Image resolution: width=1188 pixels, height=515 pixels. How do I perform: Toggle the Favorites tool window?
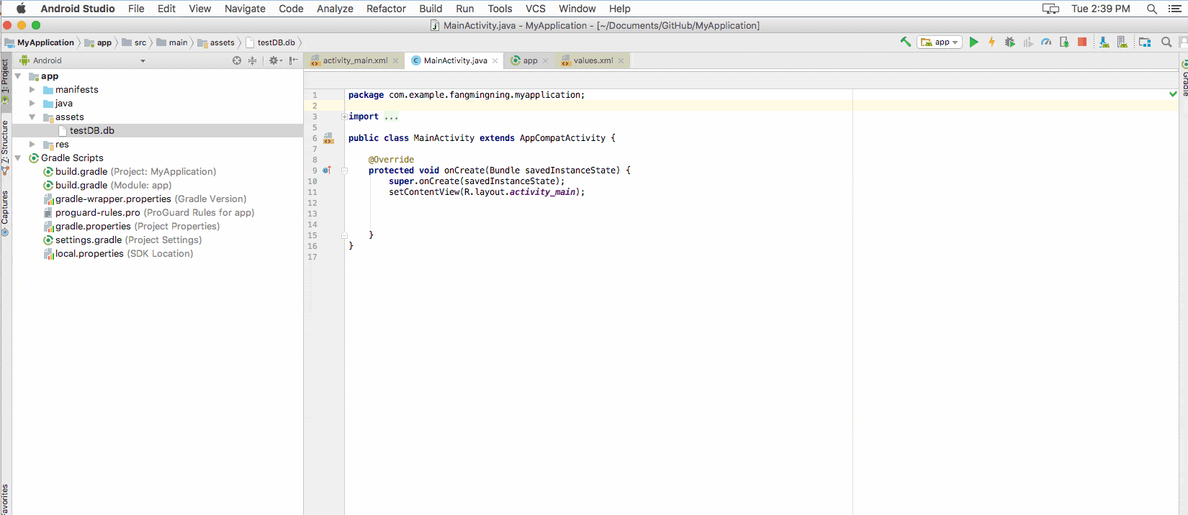(5, 499)
